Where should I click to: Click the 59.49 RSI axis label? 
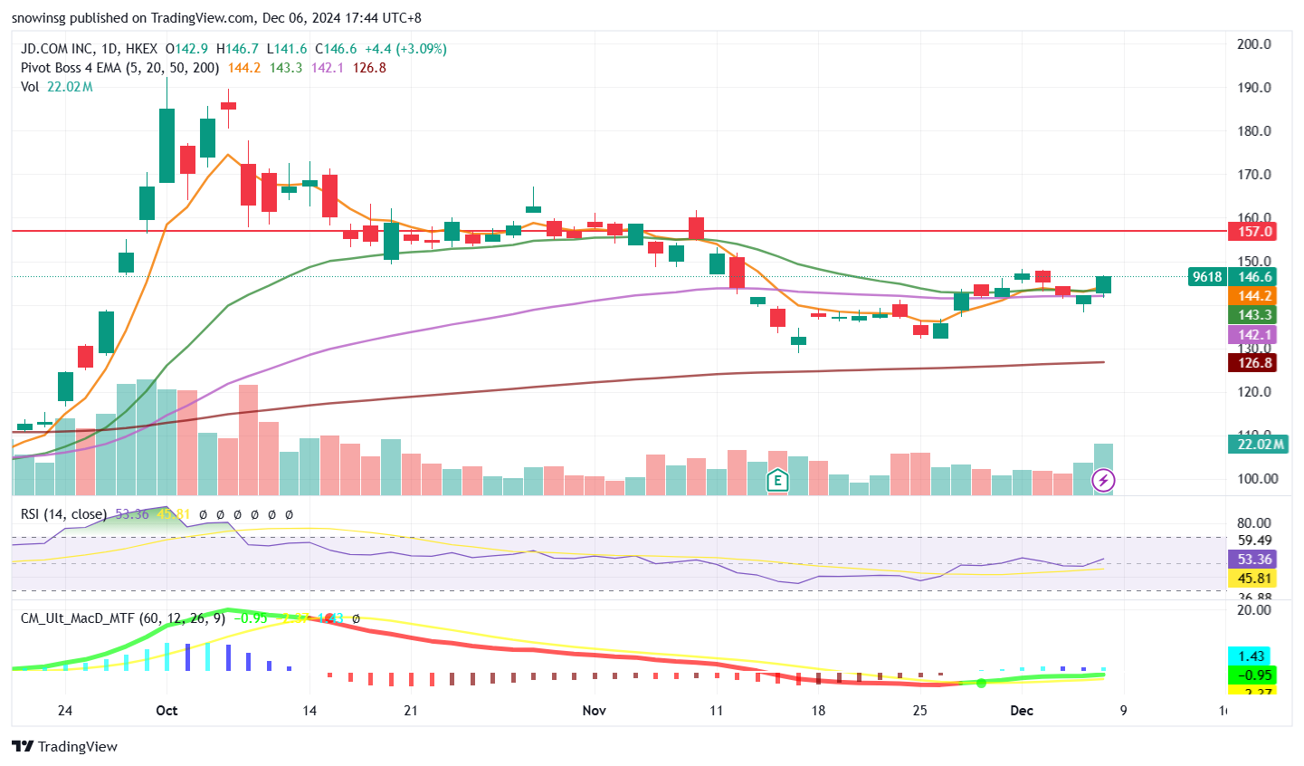click(x=1254, y=541)
